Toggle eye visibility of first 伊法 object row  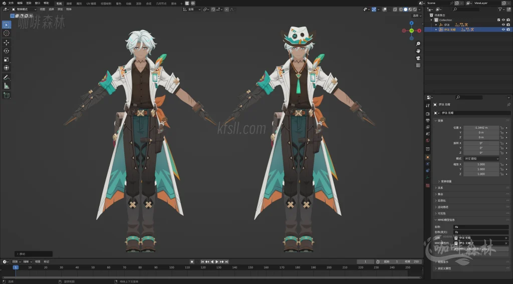coord(503,25)
